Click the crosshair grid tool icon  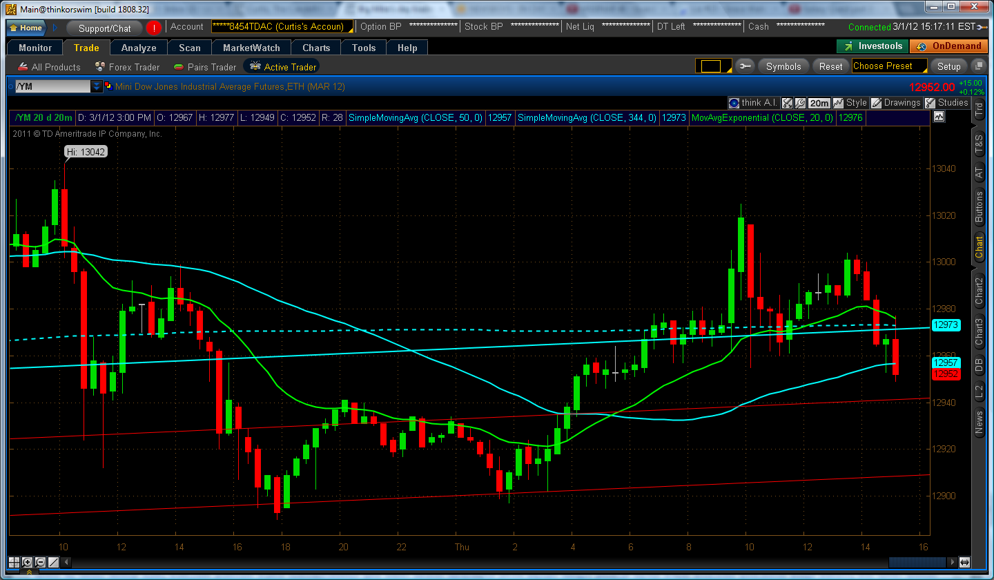click(x=14, y=562)
